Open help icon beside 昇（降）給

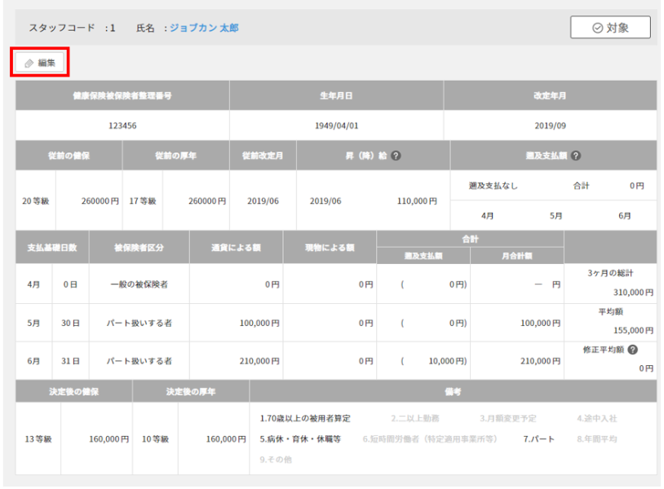point(396,155)
